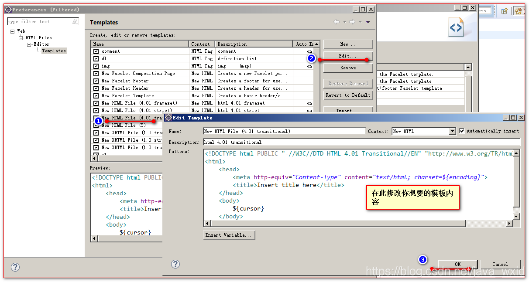Open the back history dropdown arrow

(x=344, y=22)
